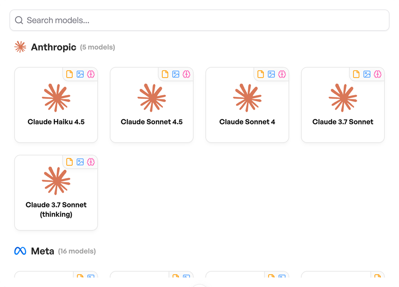Viewport: 399px width, 287px height.
Task: Click the Claude logo inside Claude Sonnet 4 card
Action: click(x=247, y=98)
